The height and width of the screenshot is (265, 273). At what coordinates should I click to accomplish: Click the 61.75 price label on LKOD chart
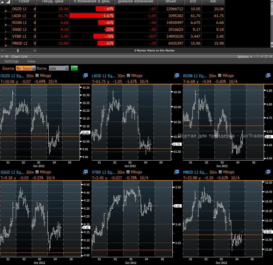(177, 144)
